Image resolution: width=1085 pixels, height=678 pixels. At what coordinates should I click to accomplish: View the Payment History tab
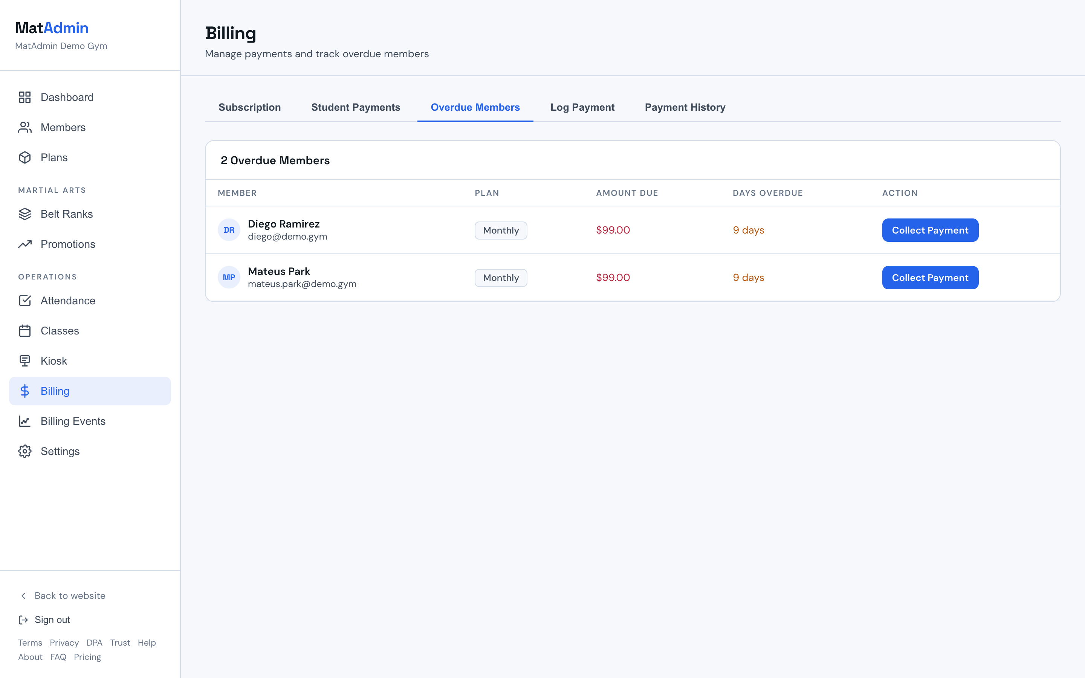coord(685,107)
